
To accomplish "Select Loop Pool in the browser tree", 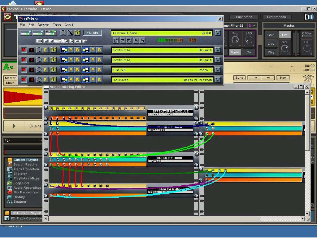I will point(21,183).
